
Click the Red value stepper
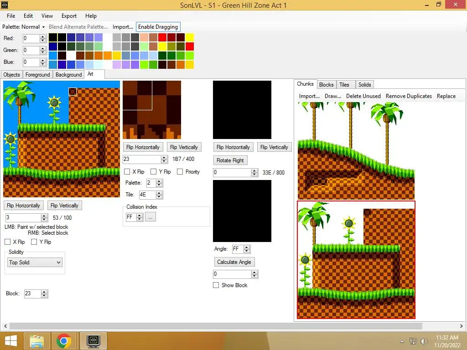(42, 38)
